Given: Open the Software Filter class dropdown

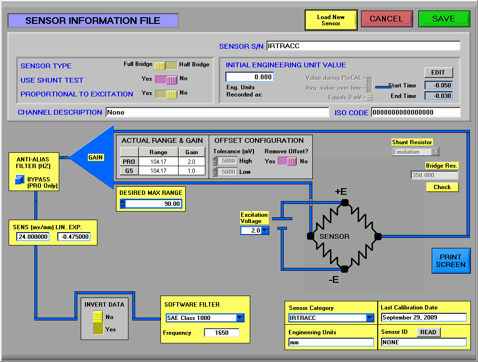Looking at the screenshot, I should tap(240, 318).
